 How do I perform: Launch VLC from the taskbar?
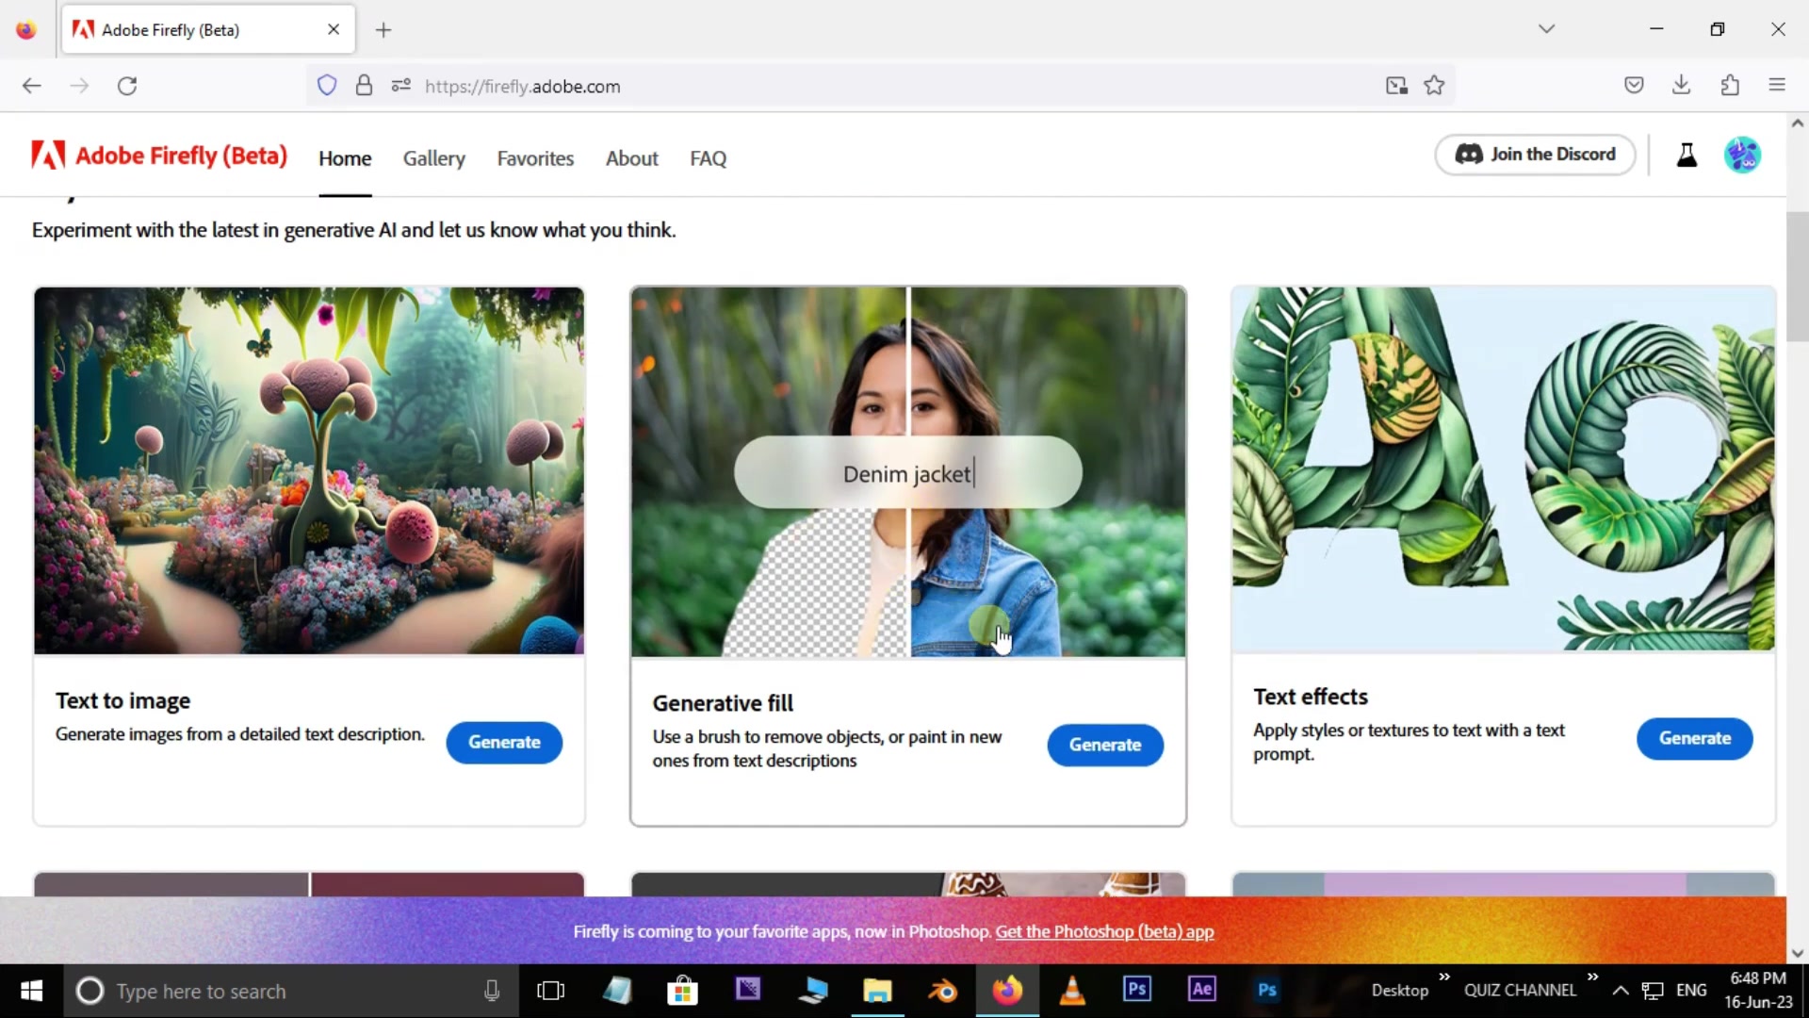tap(1072, 991)
